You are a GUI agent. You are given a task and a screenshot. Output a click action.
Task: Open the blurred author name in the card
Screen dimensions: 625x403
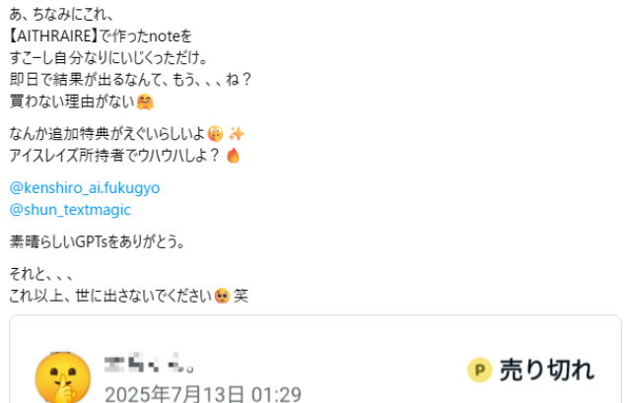149,364
